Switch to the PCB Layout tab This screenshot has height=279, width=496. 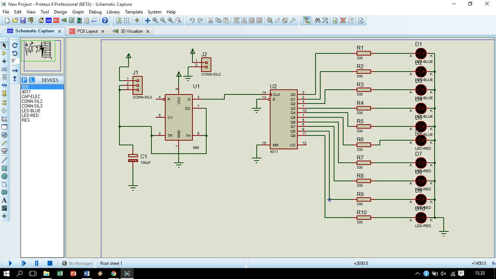click(x=88, y=31)
